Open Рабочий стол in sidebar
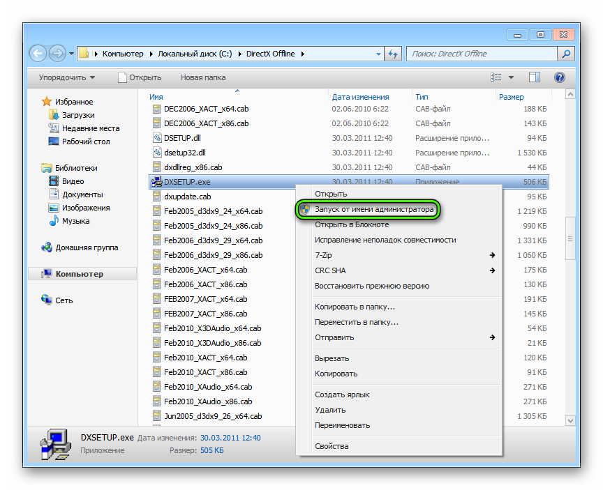 (x=79, y=141)
